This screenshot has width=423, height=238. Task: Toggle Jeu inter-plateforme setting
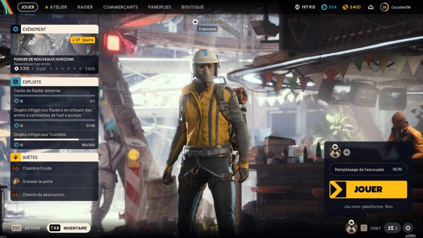(x=368, y=207)
